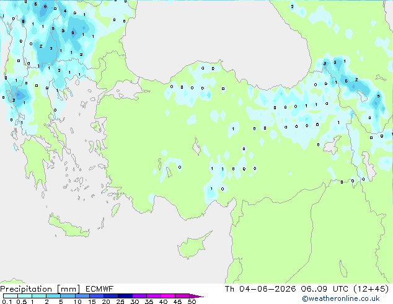Click the legend's pointed above-50 arrow tip
This screenshot has width=393, height=304.
point(196,296)
